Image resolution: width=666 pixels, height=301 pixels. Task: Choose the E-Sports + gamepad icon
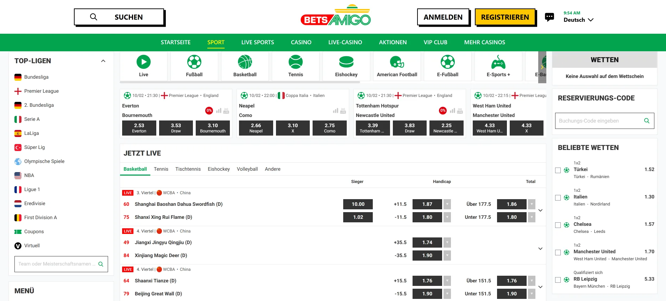pyautogui.click(x=498, y=62)
